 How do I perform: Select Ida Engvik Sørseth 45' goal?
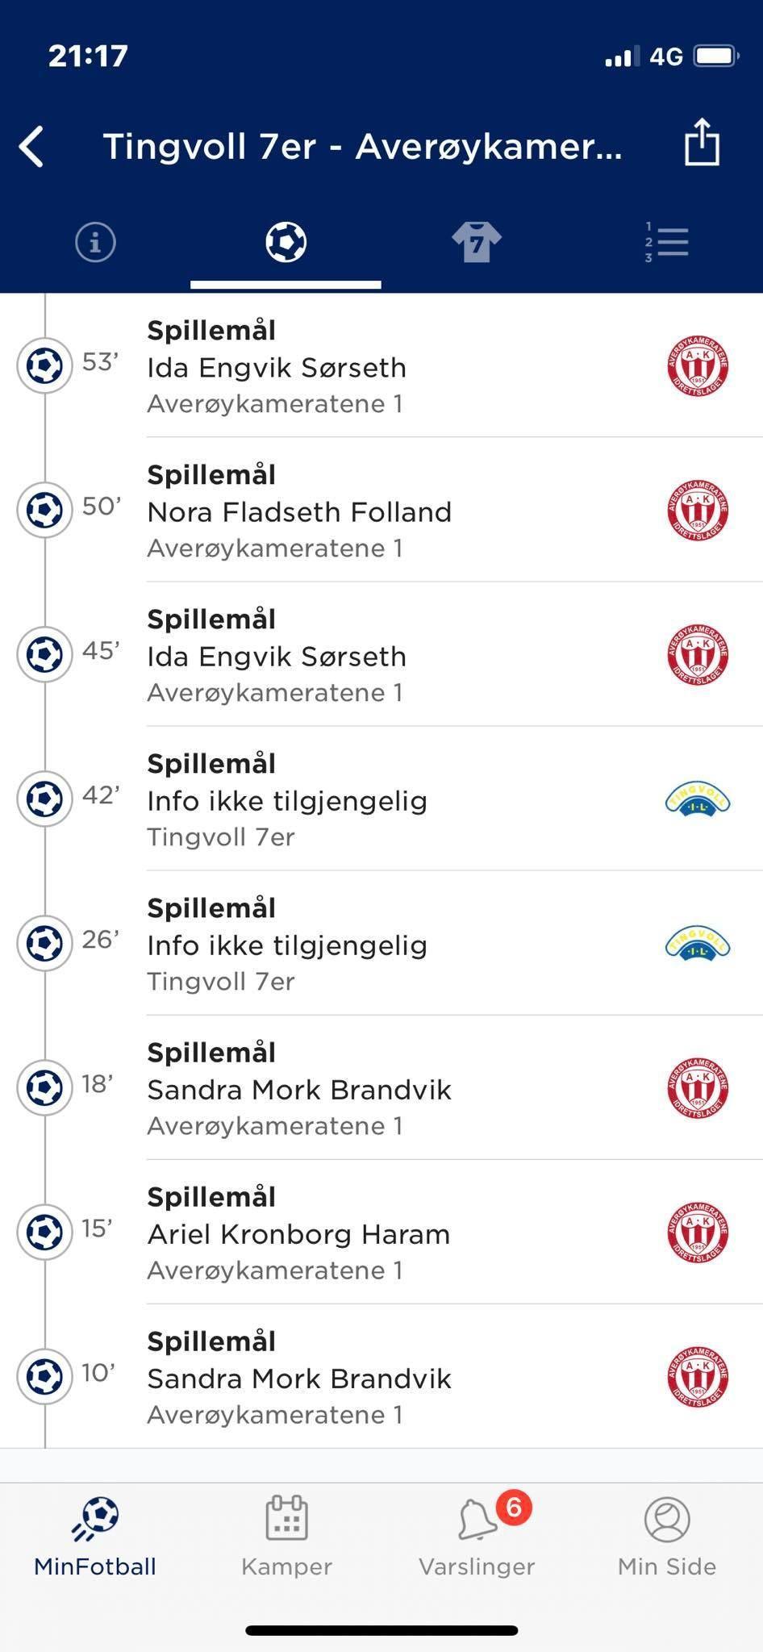(277, 657)
